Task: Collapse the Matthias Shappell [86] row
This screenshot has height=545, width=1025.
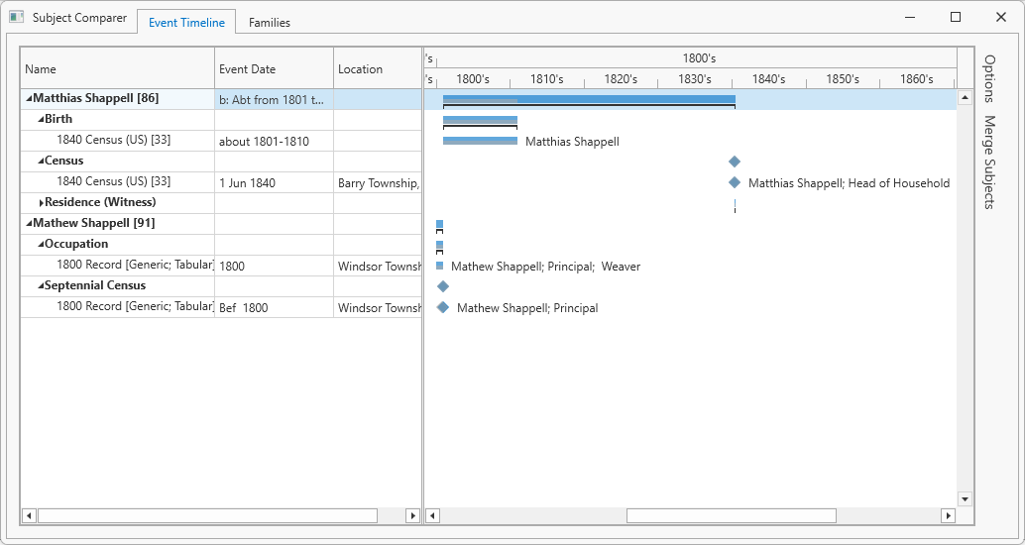Action: [29, 99]
